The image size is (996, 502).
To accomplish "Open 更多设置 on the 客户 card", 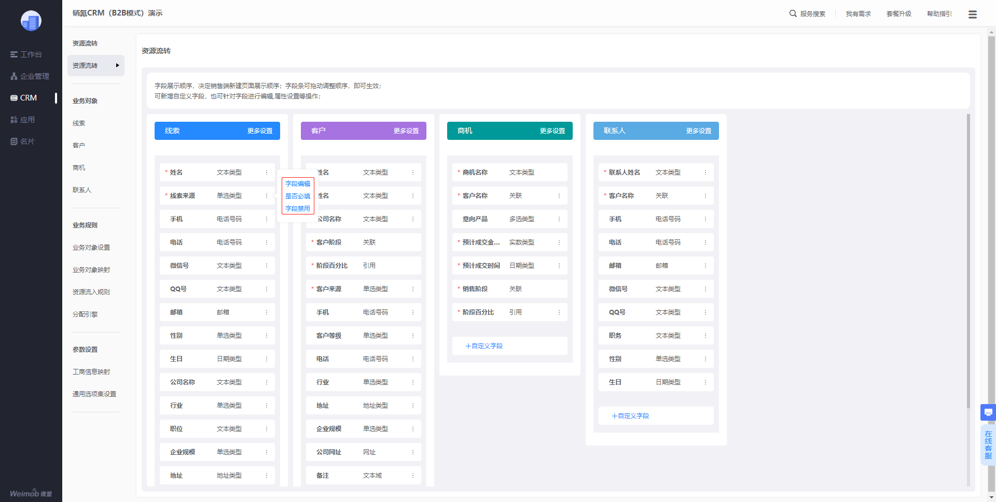I will tap(406, 131).
